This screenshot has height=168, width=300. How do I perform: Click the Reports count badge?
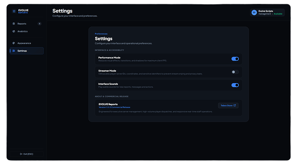[40, 24]
